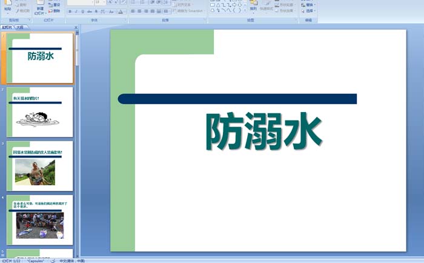The image size is (424, 263).
Task: Select the rectangle shape in gallery
Action: (213, 5)
